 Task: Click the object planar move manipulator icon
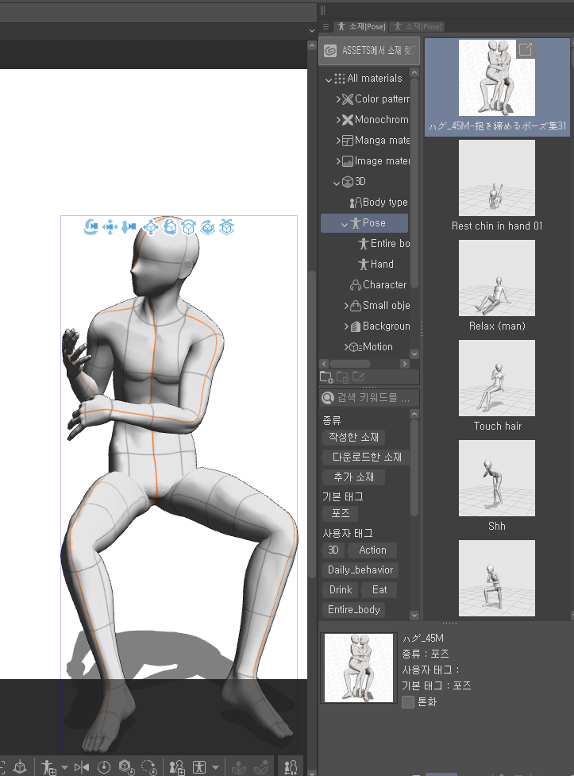click(x=151, y=227)
